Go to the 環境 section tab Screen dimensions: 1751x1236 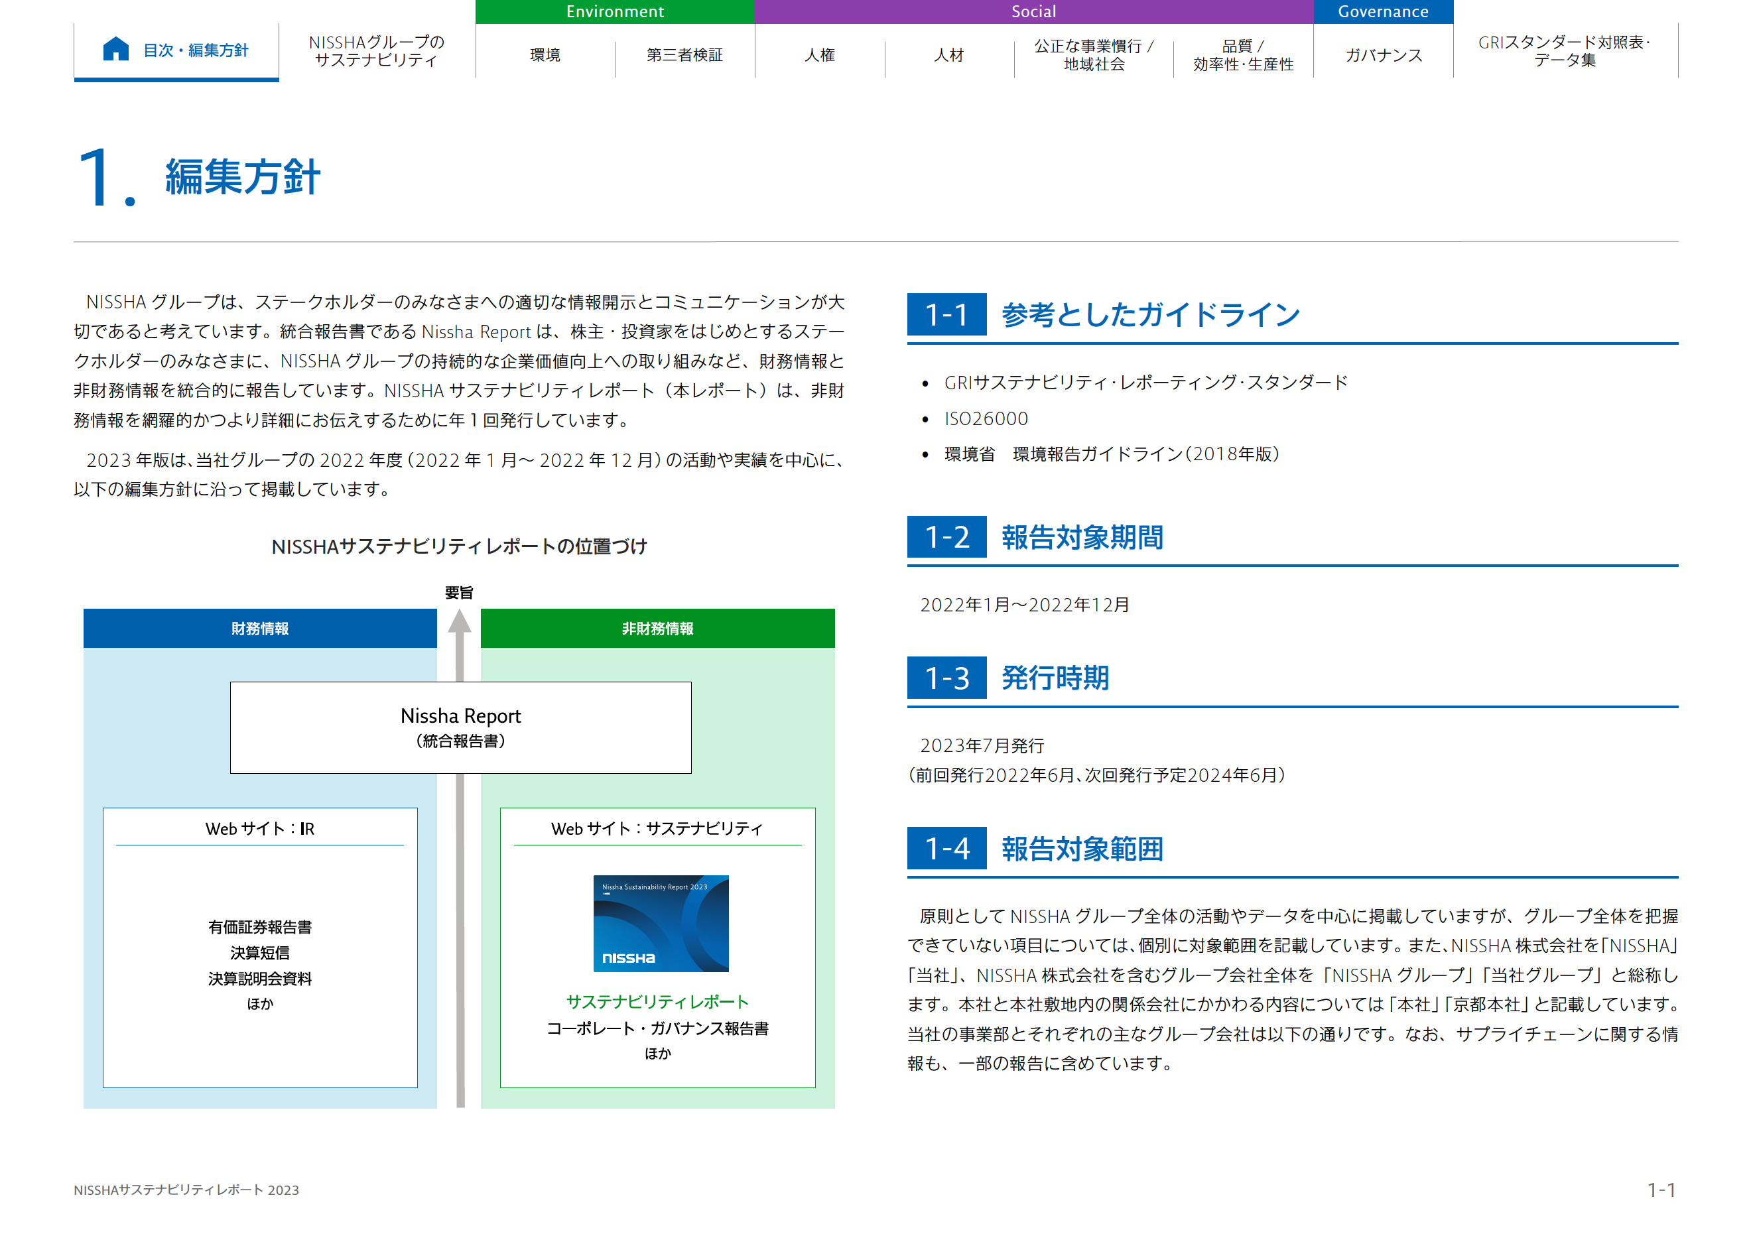click(545, 55)
